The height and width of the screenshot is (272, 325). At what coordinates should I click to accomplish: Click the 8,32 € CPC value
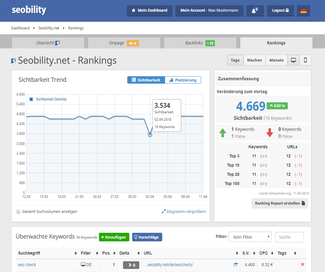click(x=267, y=265)
